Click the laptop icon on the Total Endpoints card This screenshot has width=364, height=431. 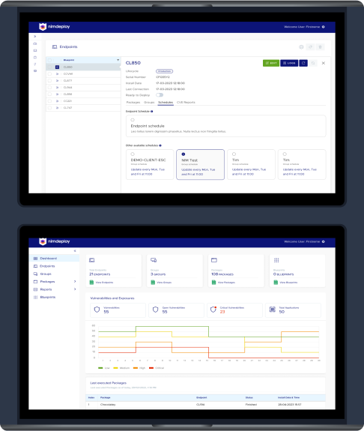92,260
